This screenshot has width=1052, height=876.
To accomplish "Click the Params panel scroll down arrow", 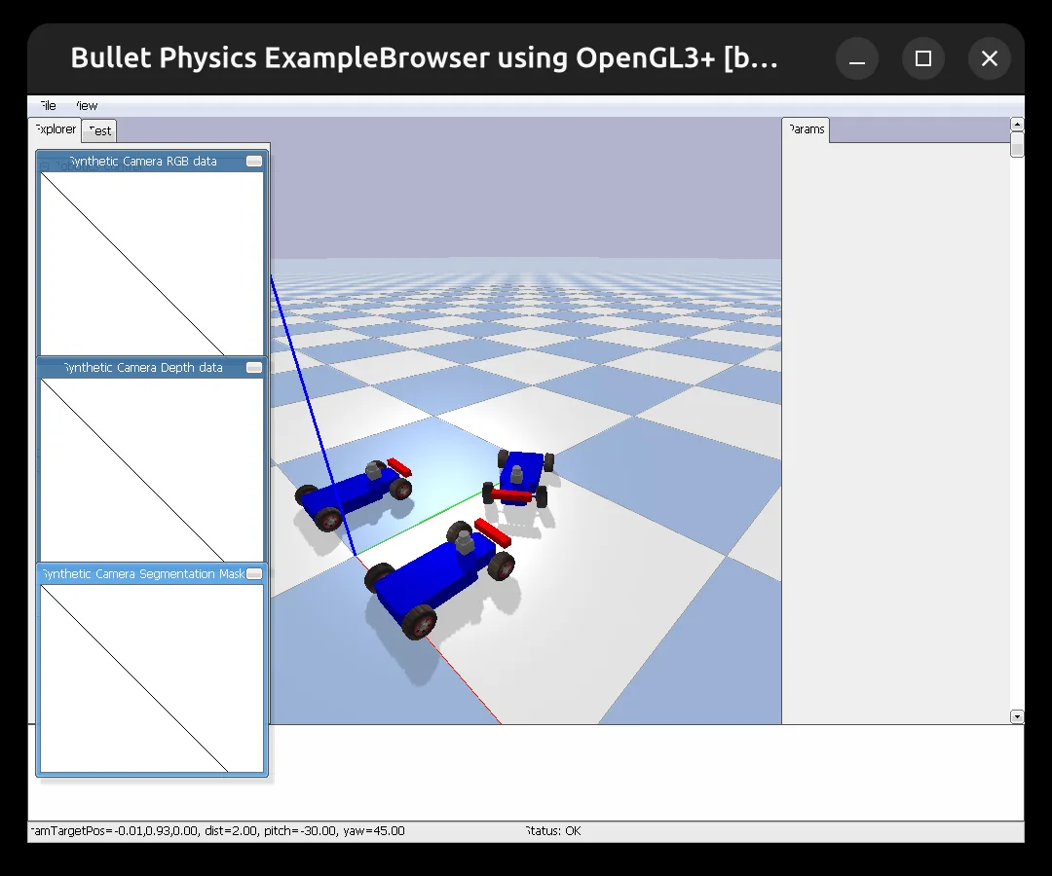I will click(1017, 717).
